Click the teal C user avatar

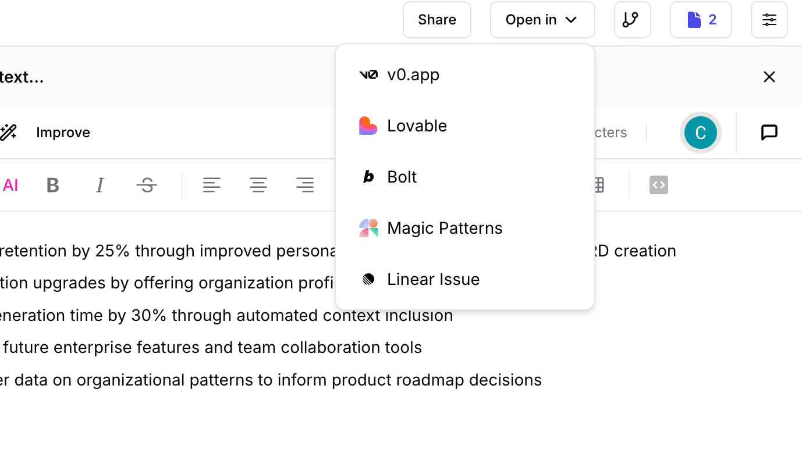point(700,133)
